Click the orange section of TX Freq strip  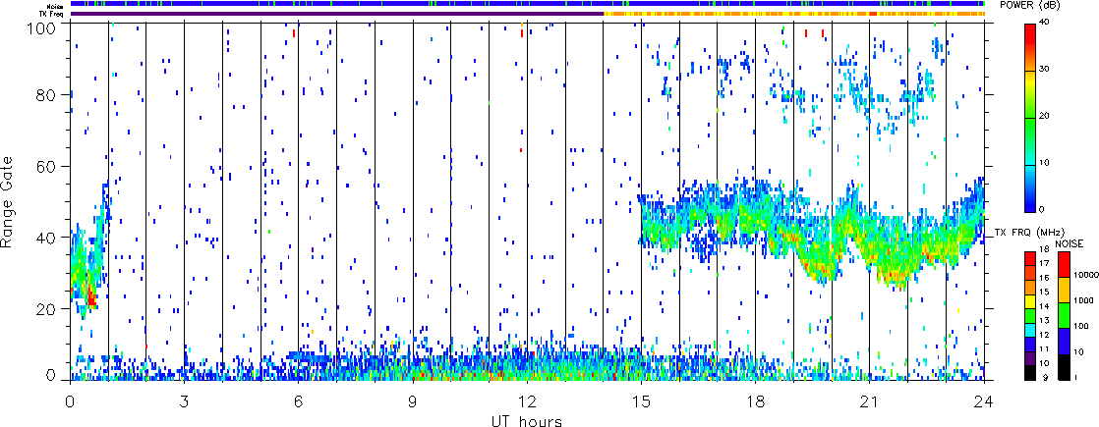click(793, 14)
